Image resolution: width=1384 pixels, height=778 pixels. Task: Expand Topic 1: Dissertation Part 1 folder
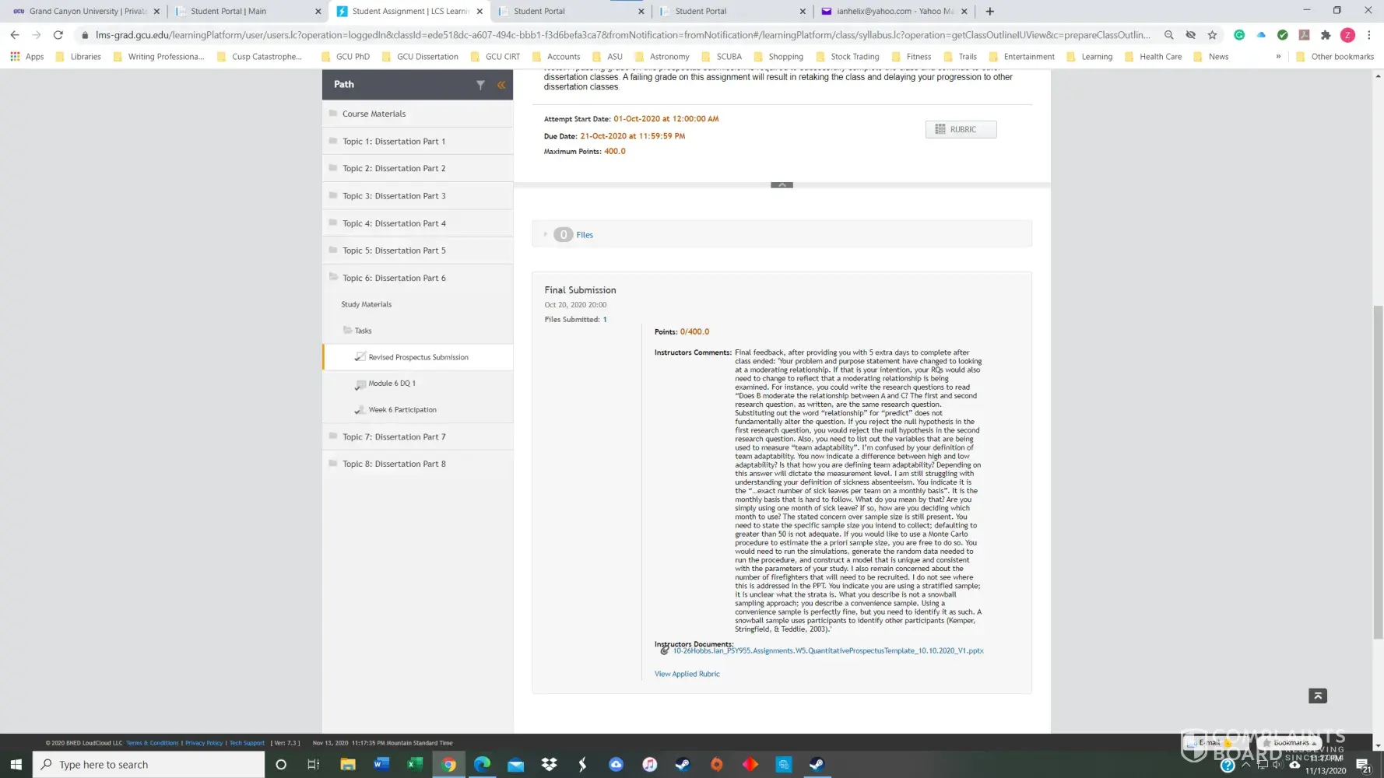pyautogui.click(x=394, y=142)
